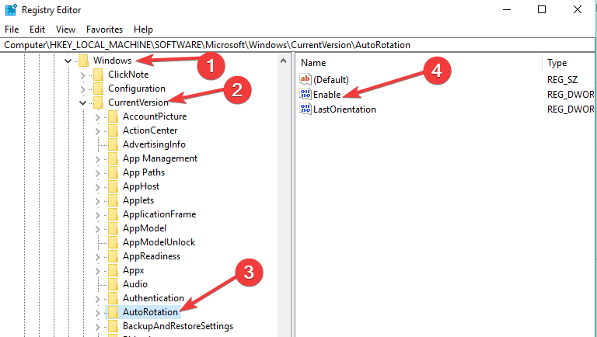Click the Authentication folder icon
The image size is (597, 337).
(113, 298)
